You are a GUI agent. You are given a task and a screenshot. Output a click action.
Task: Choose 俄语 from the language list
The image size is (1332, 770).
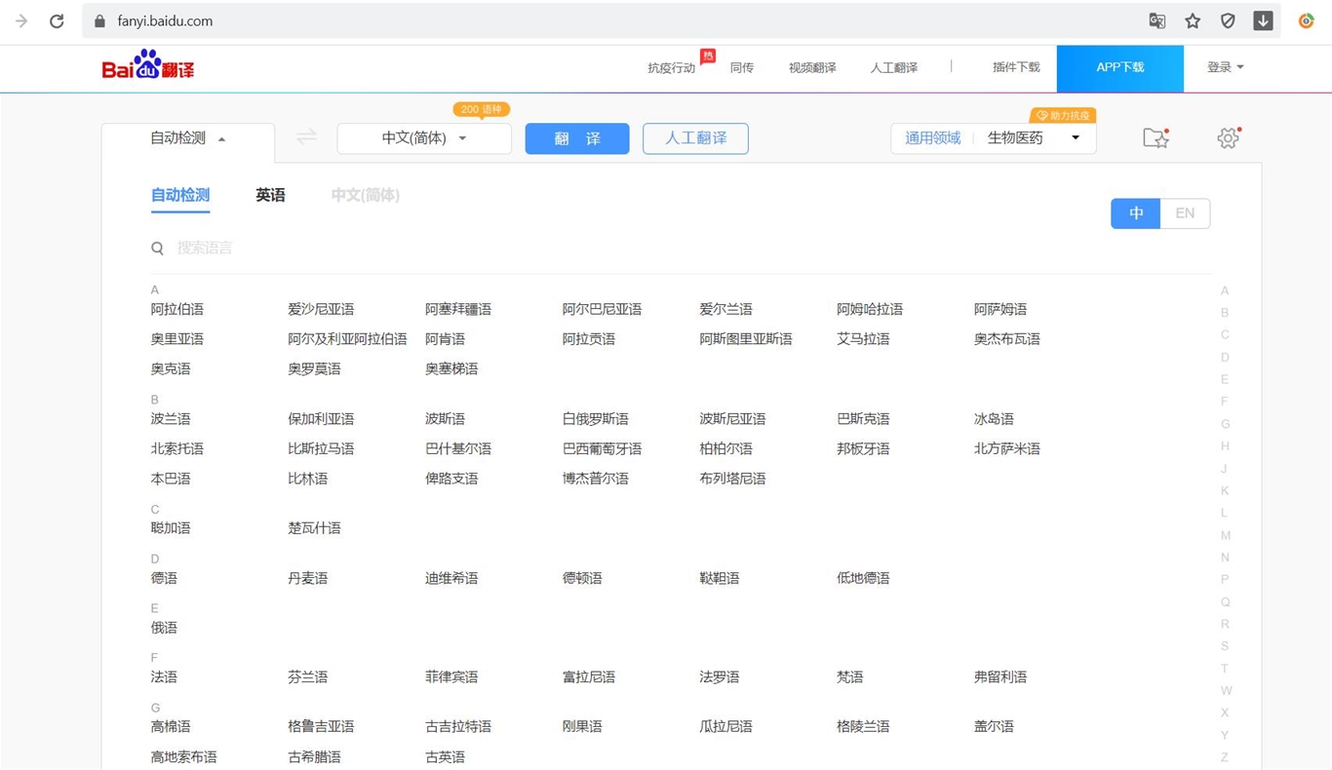click(x=164, y=629)
